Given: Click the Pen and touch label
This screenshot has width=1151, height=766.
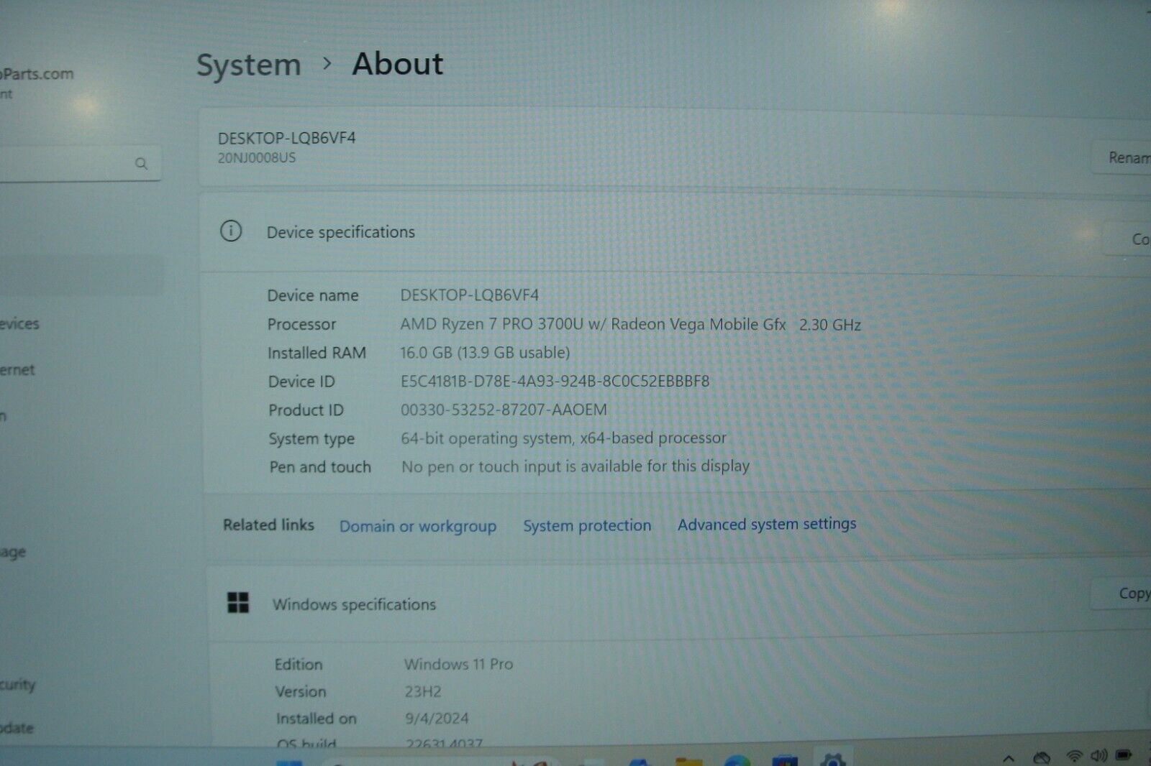Looking at the screenshot, I should pyautogui.click(x=321, y=467).
